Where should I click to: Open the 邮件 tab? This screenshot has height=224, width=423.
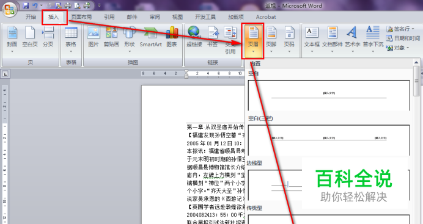coord(132,17)
